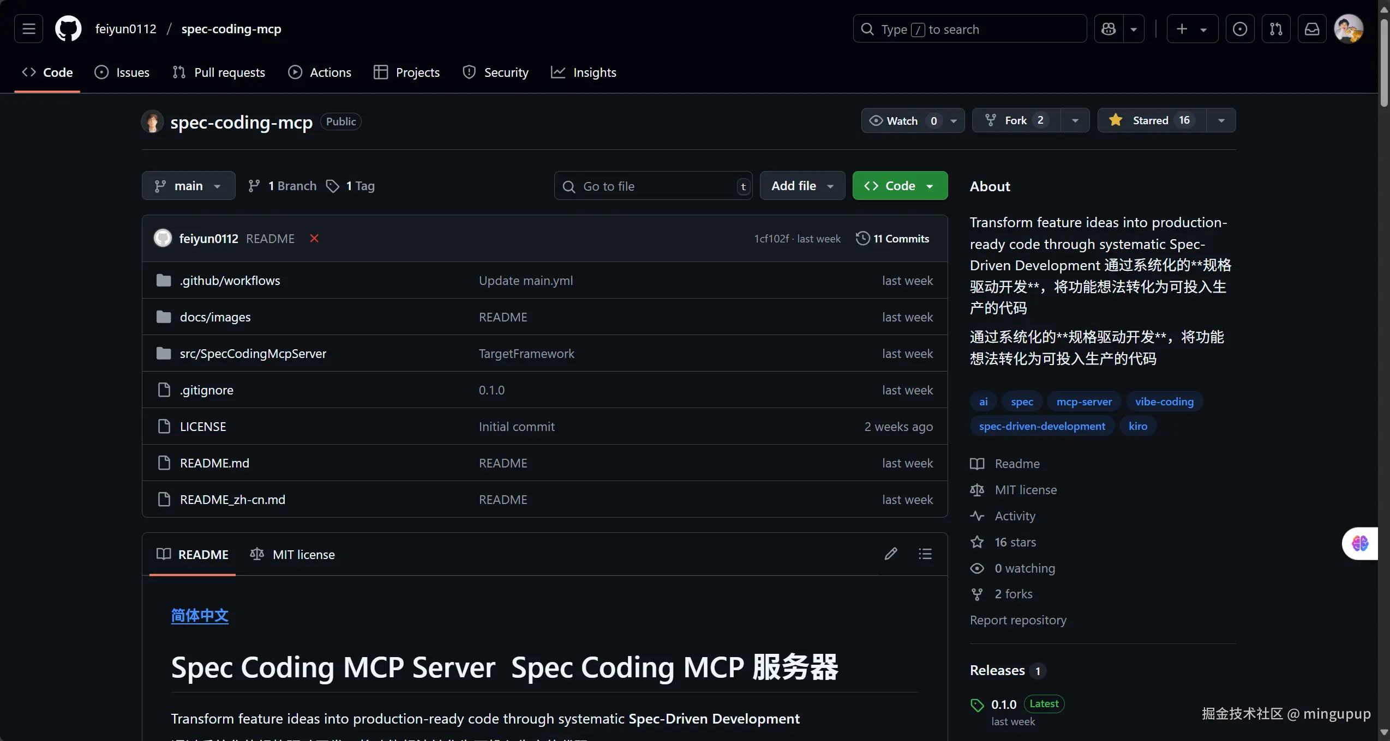Open the Copilot chat icon

click(x=1109, y=29)
